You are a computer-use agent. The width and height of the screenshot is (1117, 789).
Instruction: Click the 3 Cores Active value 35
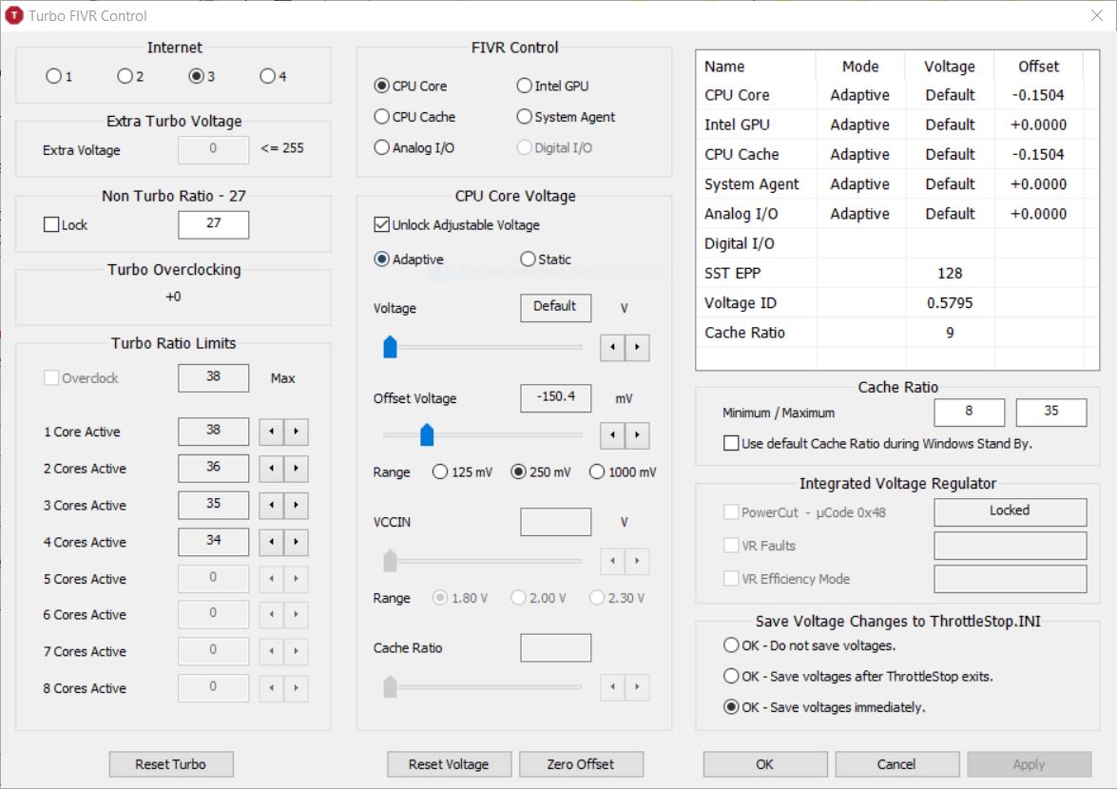[214, 504]
